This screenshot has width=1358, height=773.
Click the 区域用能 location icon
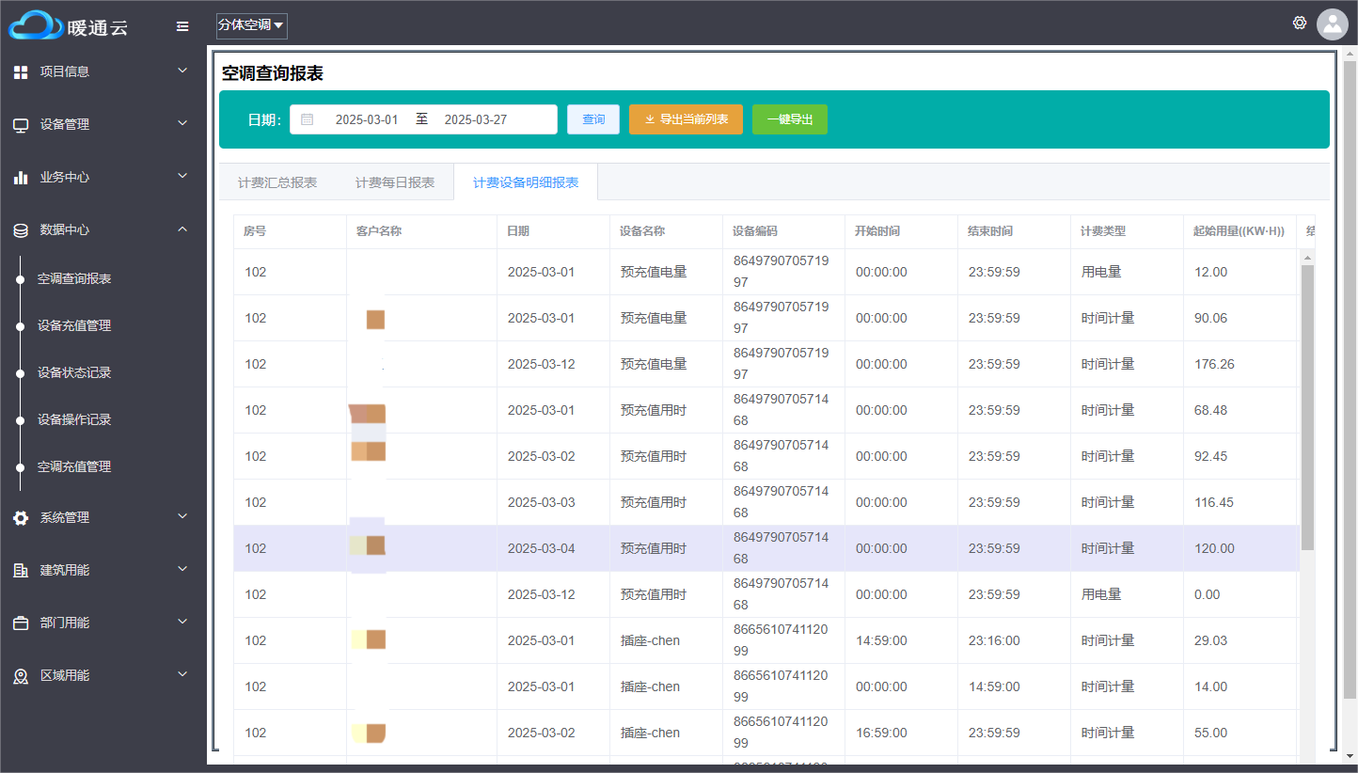pos(21,675)
